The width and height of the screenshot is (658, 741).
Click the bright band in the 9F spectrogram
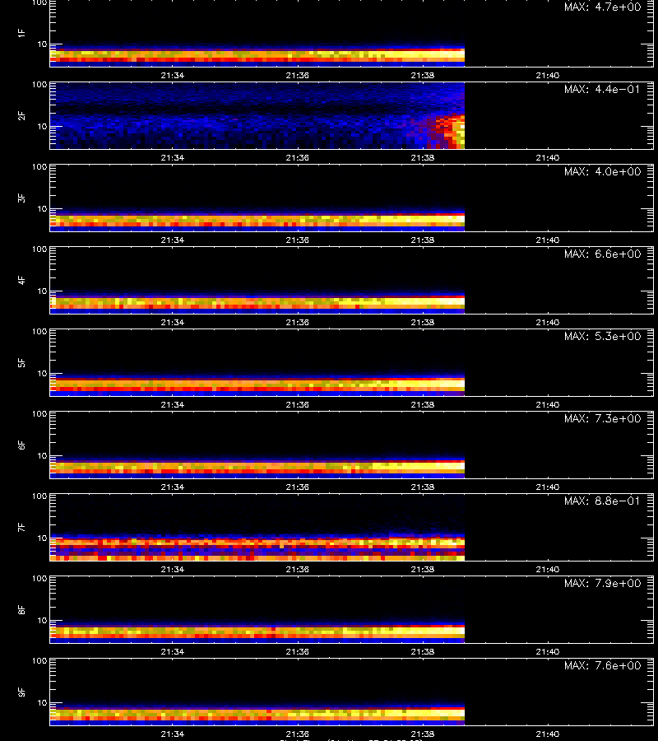(x=257, y=714)
